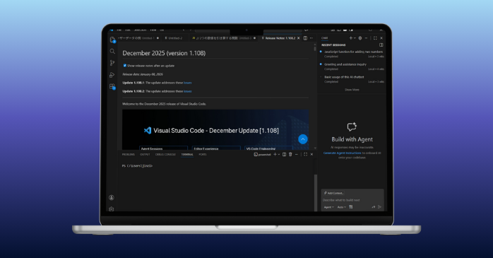The width and height of the screenshot is (493, 258).
Task: Open chat settings gear icon
Action: point(360,38)
